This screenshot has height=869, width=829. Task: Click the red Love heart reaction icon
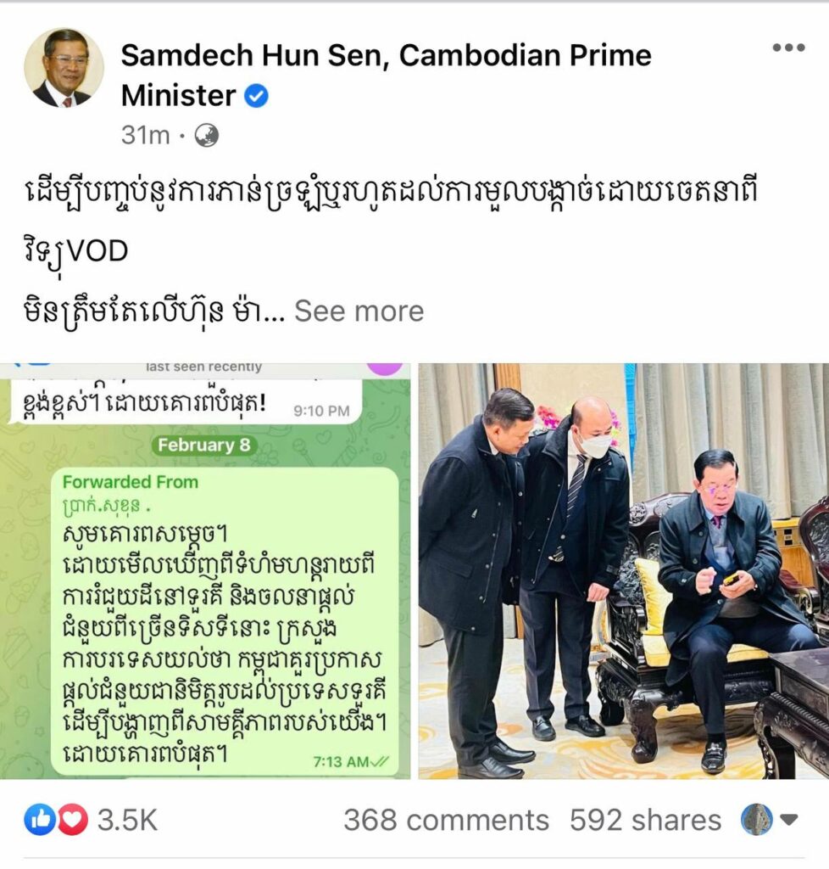coord(73,819)
